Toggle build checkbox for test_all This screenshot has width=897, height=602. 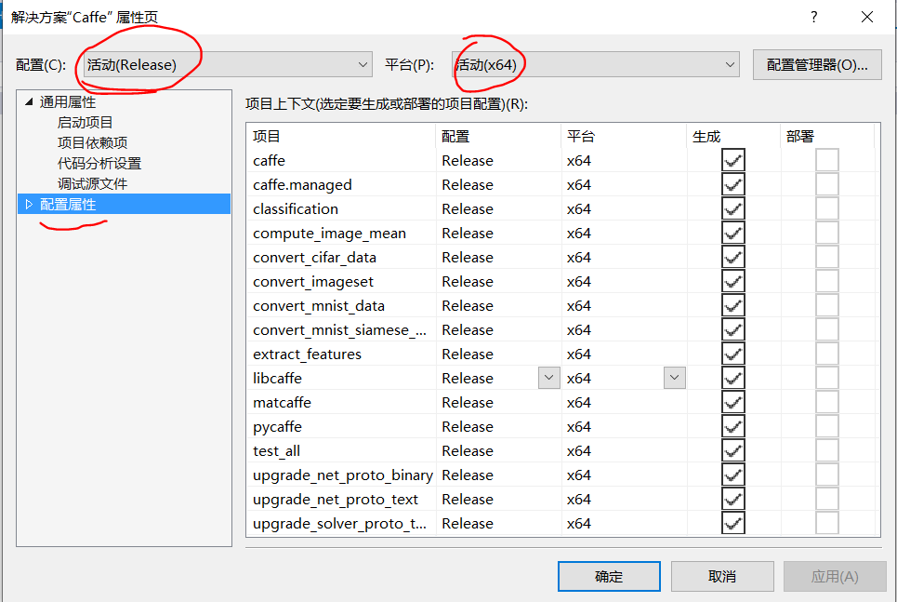(733, 450)
